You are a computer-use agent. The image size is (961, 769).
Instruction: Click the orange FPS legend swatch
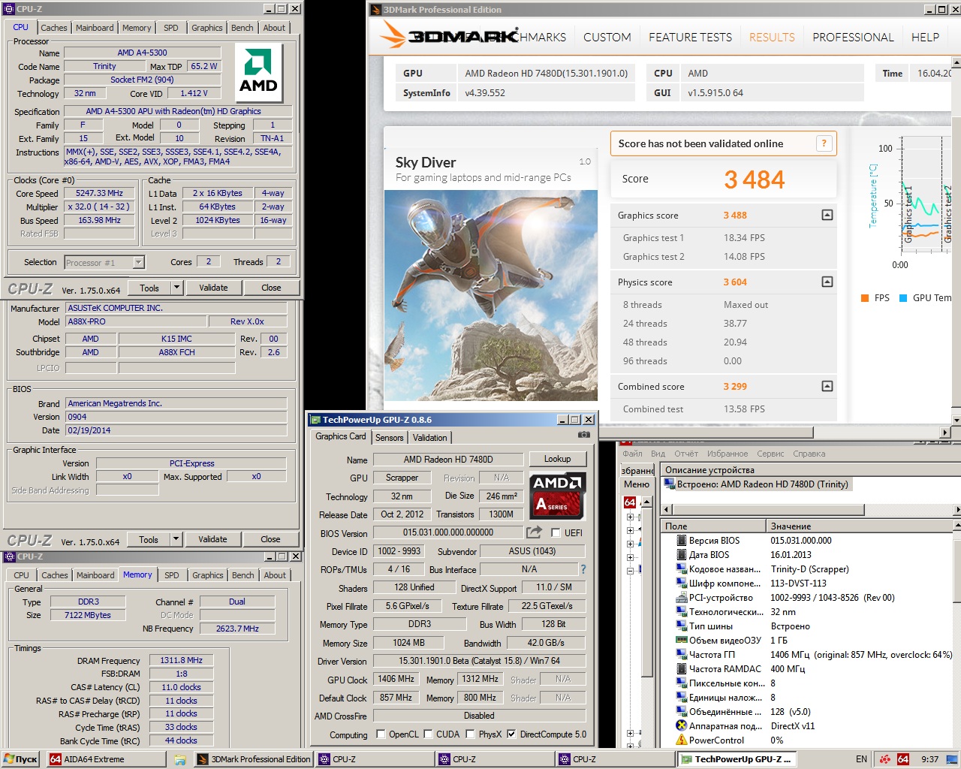point(865,298)
